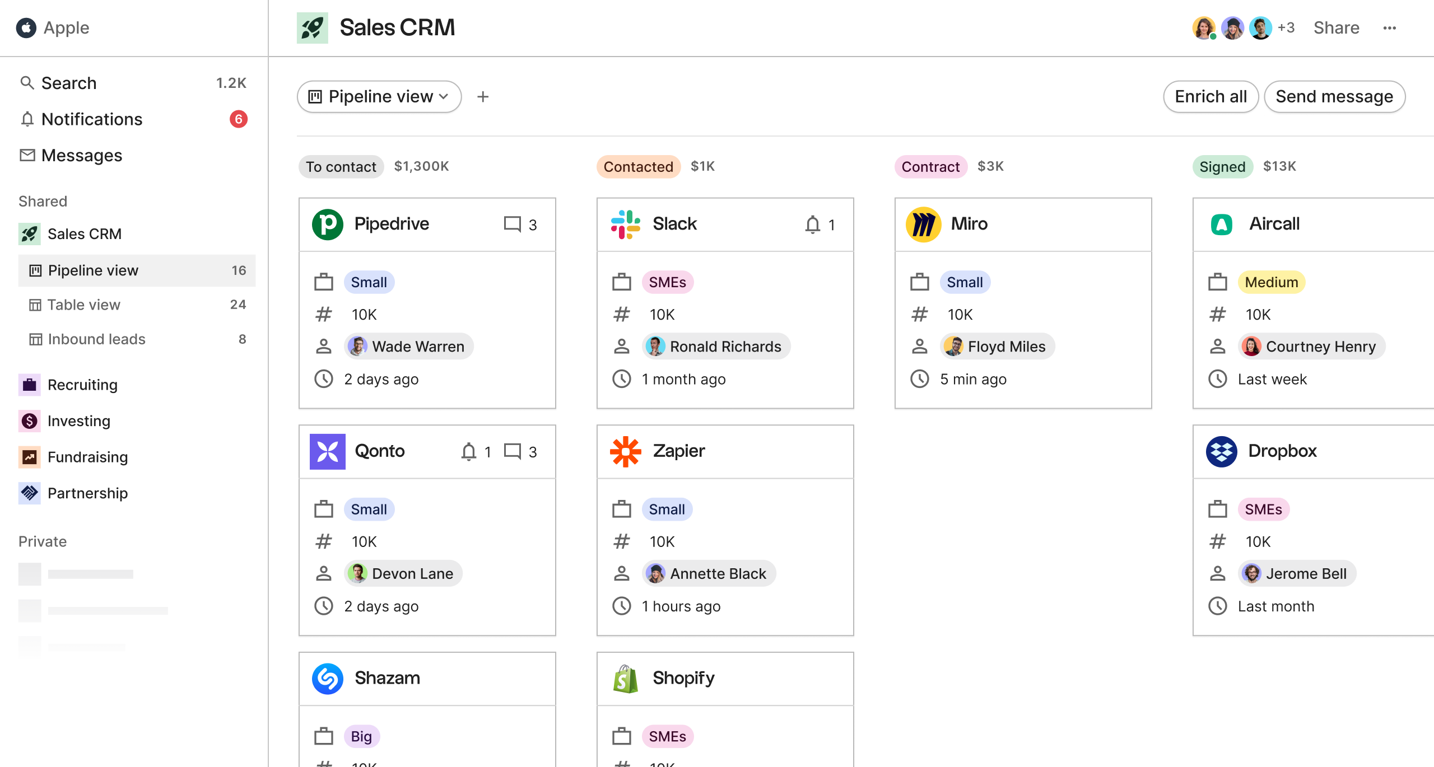
Task: Click the Enrich all button
Action: (1210, 96)
